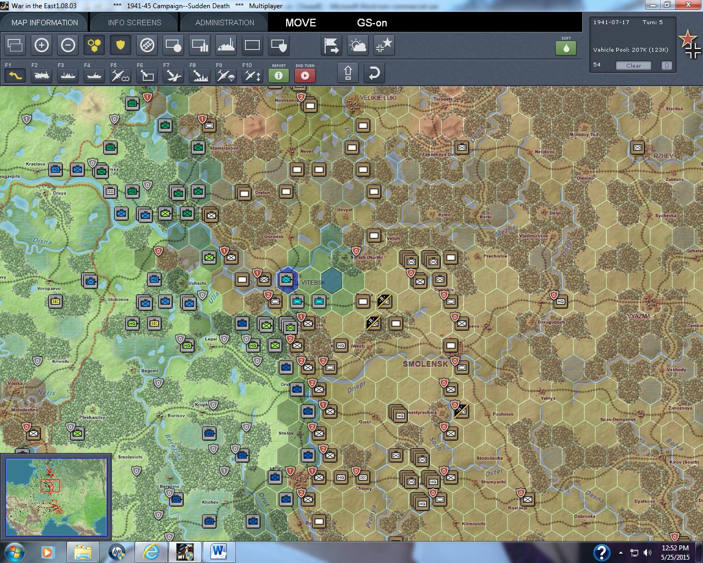Screen dimensions: 703x563
Task: Click the Turn: 5 indicator text
Action: (x=653, y=23)
